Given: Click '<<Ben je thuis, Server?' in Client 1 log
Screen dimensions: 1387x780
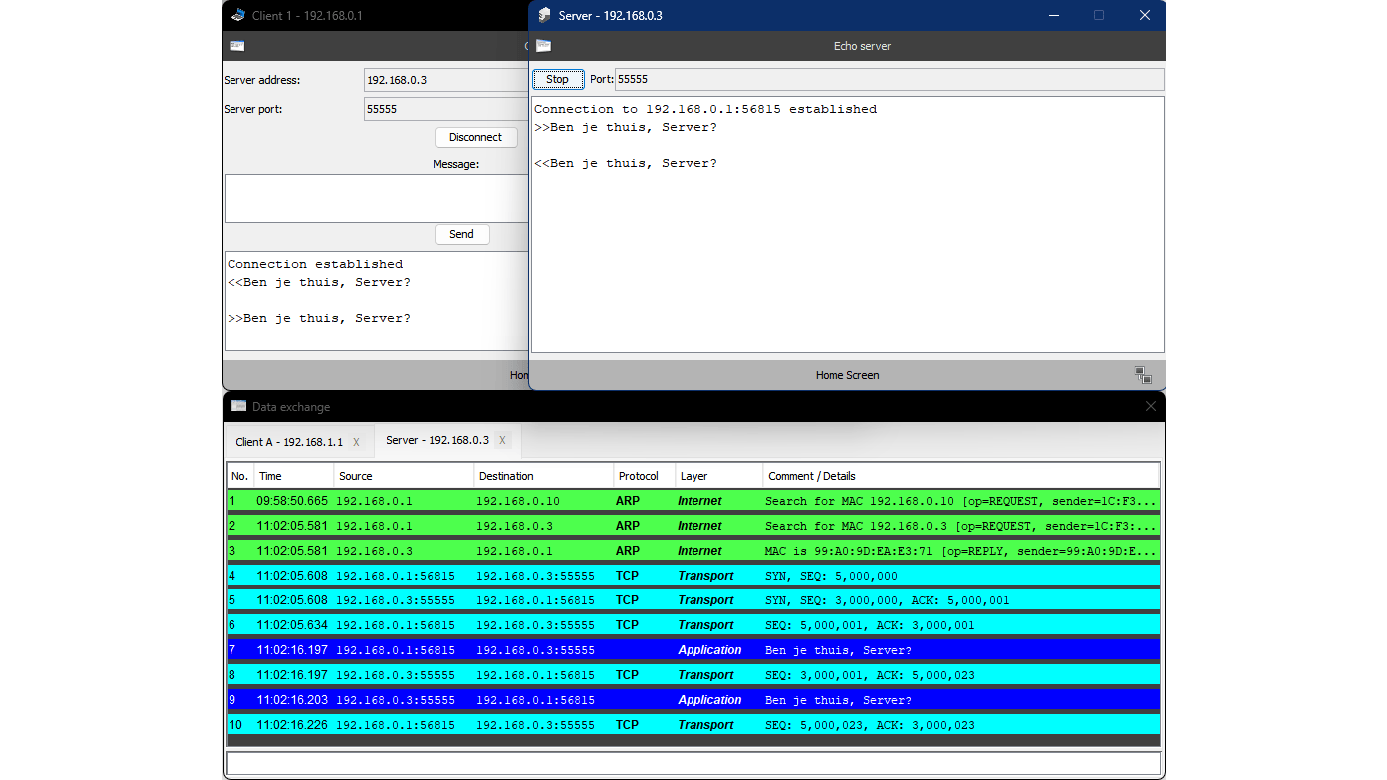Looking at the screenshot, I should tap(319, 282).
